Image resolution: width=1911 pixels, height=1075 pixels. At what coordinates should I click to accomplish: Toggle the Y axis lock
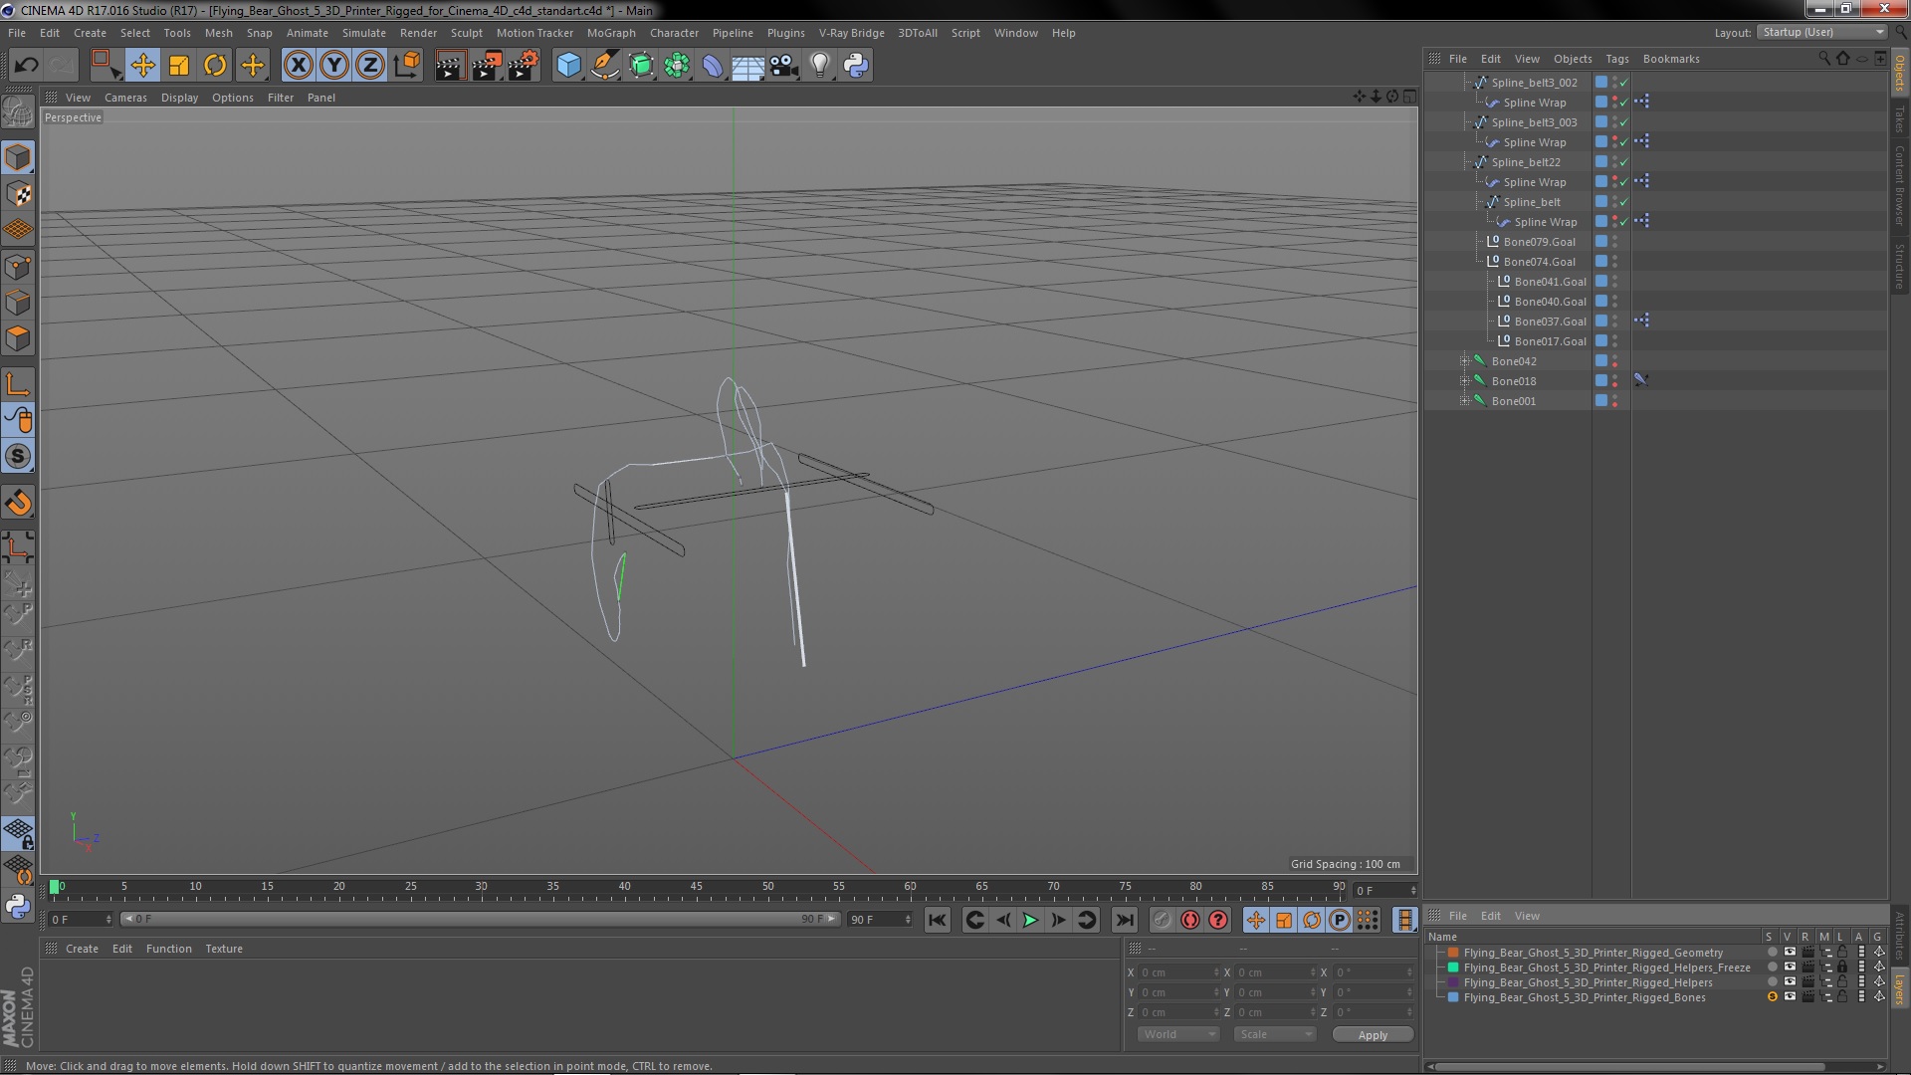[x=334, y=66]
